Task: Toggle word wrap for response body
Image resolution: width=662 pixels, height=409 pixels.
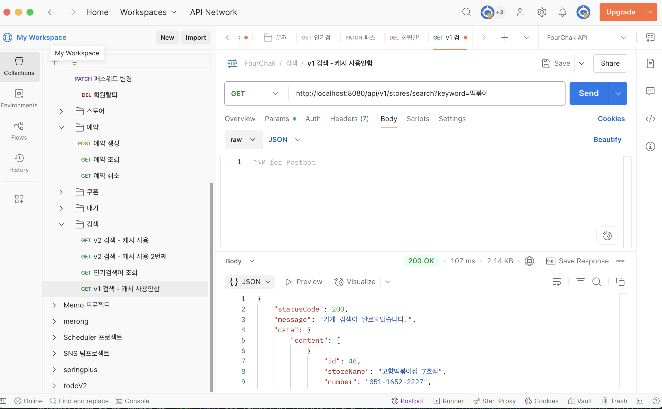Action: click(557, 282)
